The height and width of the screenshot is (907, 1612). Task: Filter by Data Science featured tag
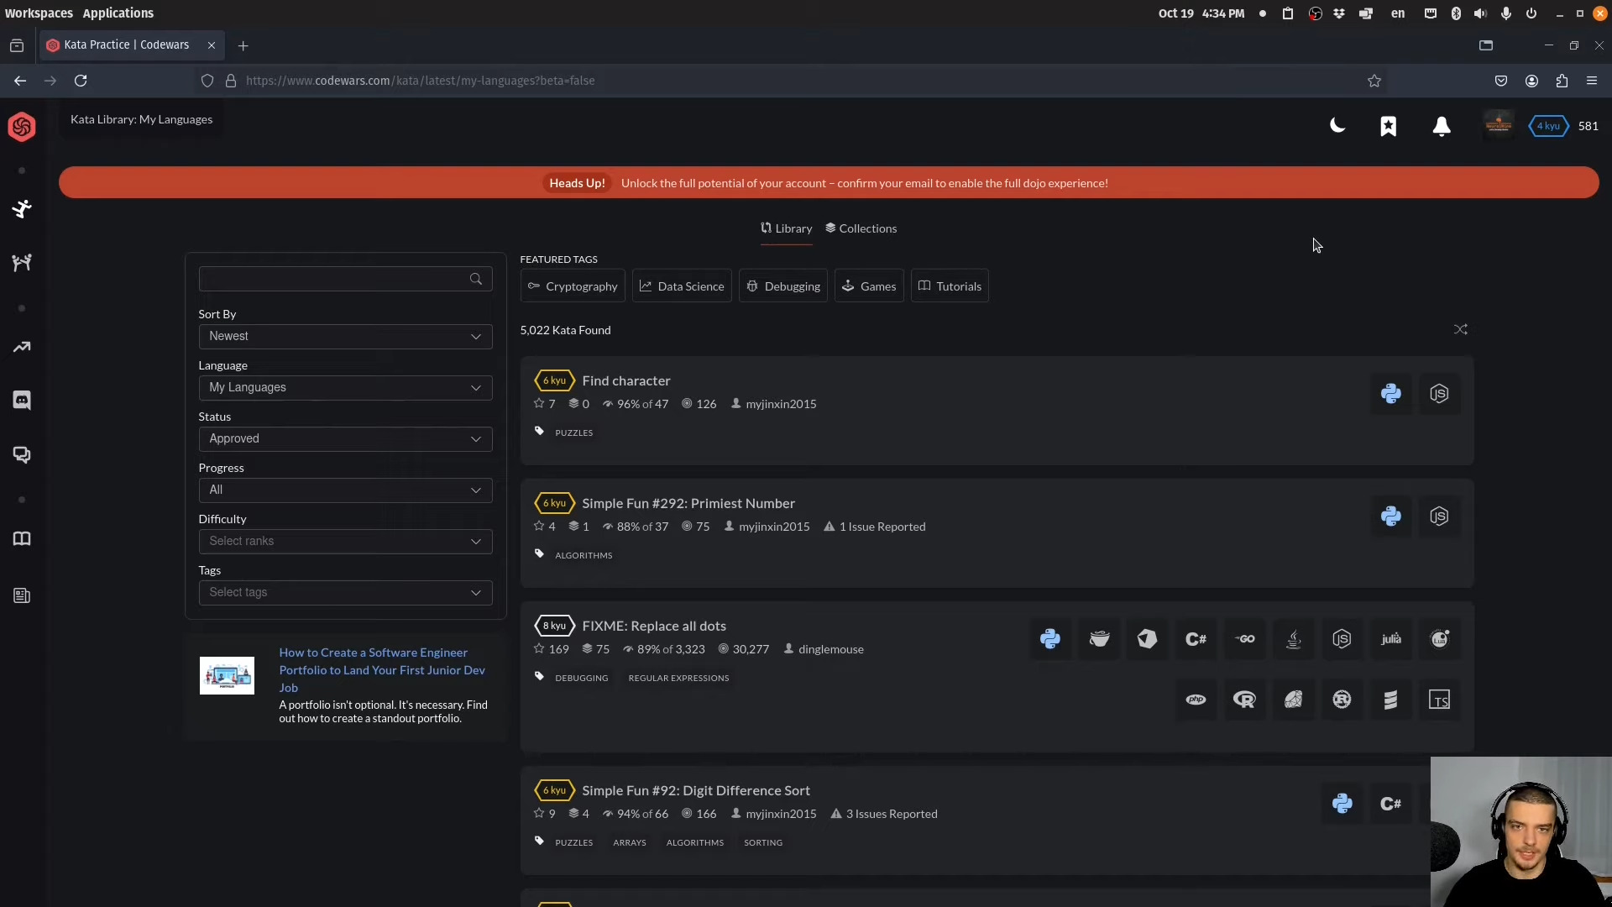pyautogui.click(x=682, y=286)
